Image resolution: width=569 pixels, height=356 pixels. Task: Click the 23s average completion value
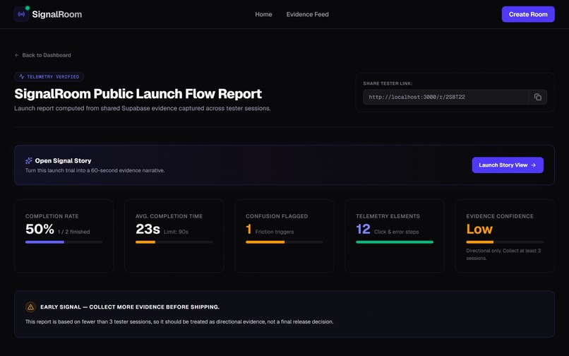148,230
